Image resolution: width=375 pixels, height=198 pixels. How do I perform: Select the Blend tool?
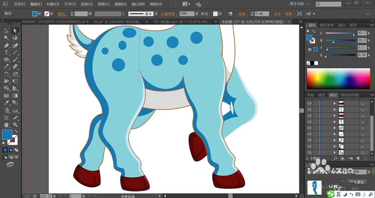click(15, 103)
